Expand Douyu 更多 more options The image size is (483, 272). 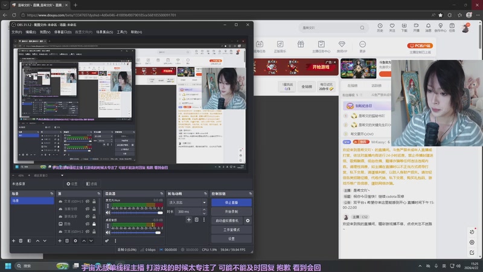pos(363,47)
